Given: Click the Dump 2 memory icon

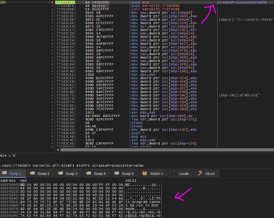Looking at the screenshot, I should click(32, 174).
